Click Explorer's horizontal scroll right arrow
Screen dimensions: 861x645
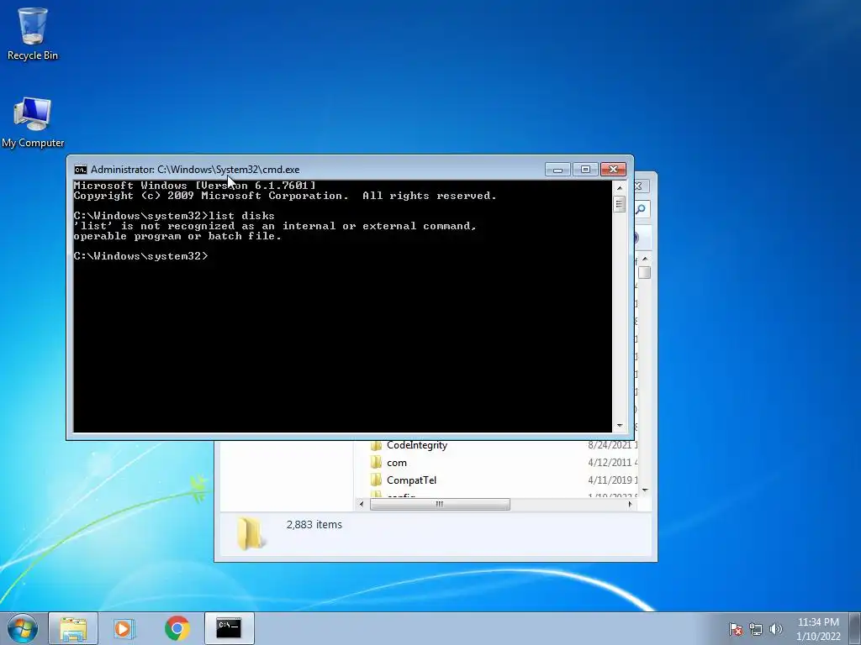(630, 504)
